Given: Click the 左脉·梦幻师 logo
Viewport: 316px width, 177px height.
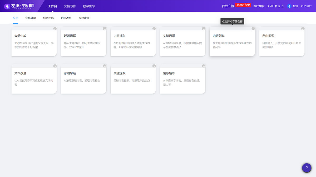Looking at the screenshot, I should pos(19,6).
